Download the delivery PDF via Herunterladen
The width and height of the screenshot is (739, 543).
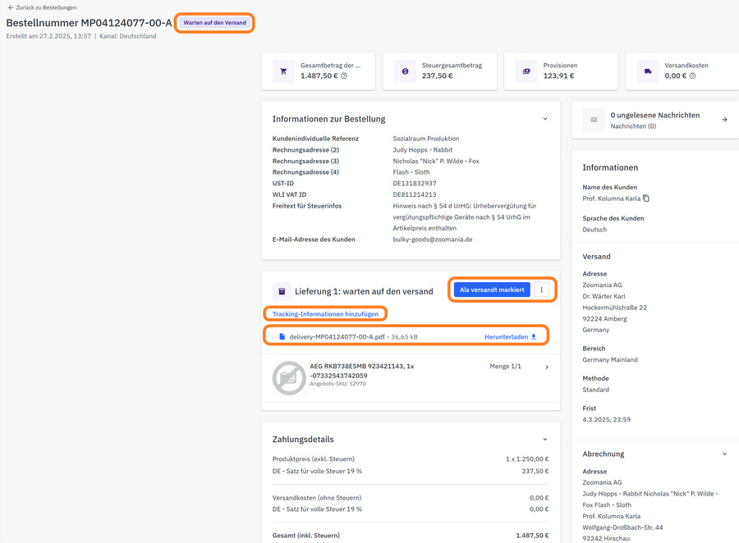coord(510,336)
